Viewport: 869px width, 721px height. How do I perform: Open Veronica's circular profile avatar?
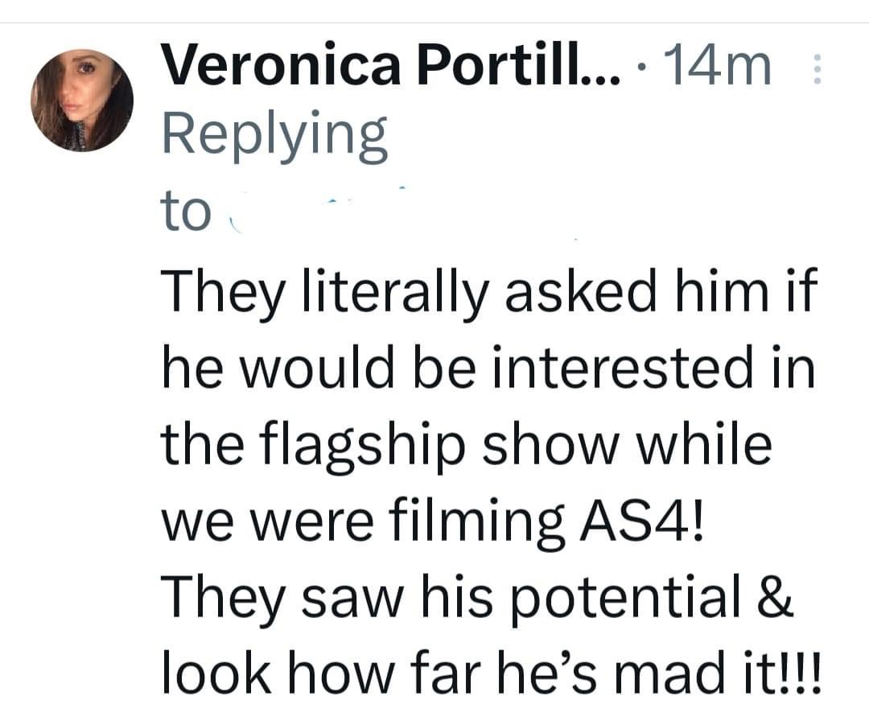tap(82, 101)
